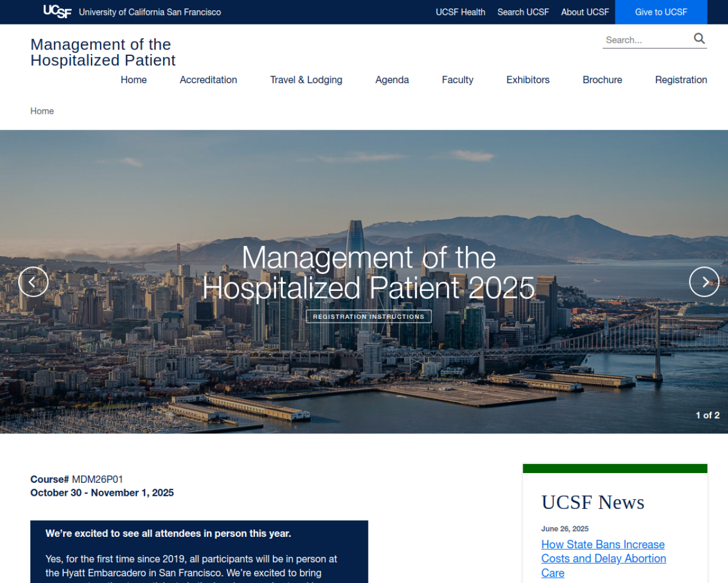Open the Exhibitors menu item
The width and height of the screenshot is (728, 583).
pyautogui.click(x=528, y=80)
